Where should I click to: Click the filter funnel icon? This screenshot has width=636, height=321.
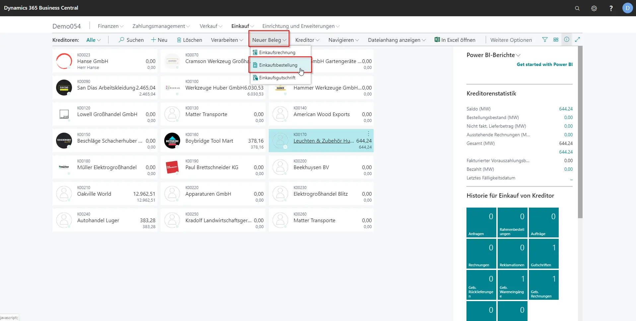tap(545, 40)
